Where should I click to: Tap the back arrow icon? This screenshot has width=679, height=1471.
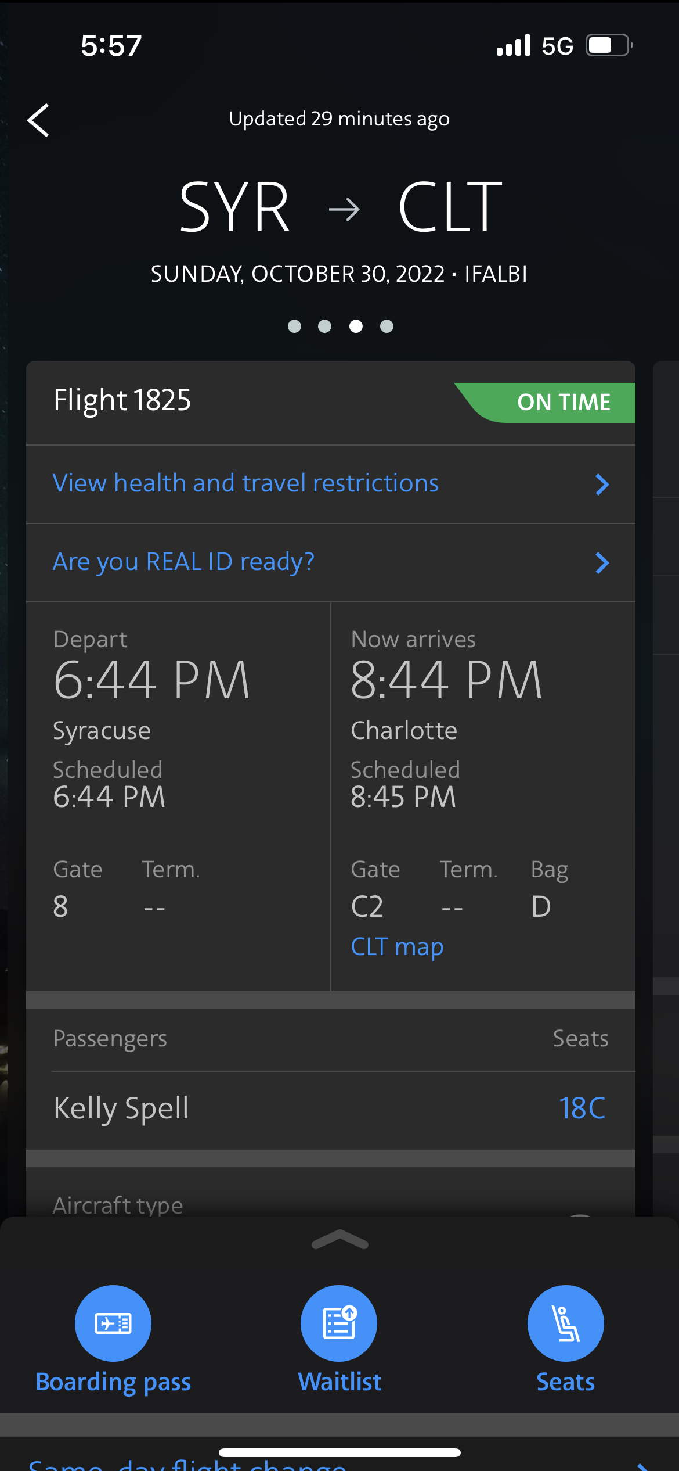pos(38,120)
